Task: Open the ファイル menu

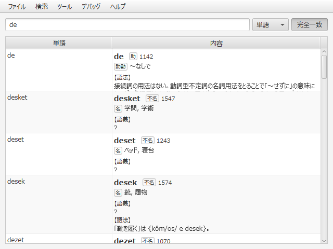Action: click(17, 7)
